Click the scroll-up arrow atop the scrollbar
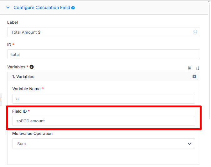Image resolution: width=211 pixels, height=167 pixels. tap(209, 2)
